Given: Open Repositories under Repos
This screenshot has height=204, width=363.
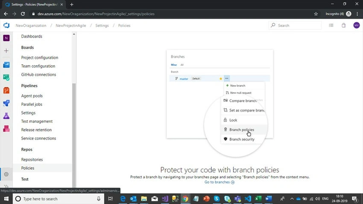Looking at the screenshot, I should (32, 160).
